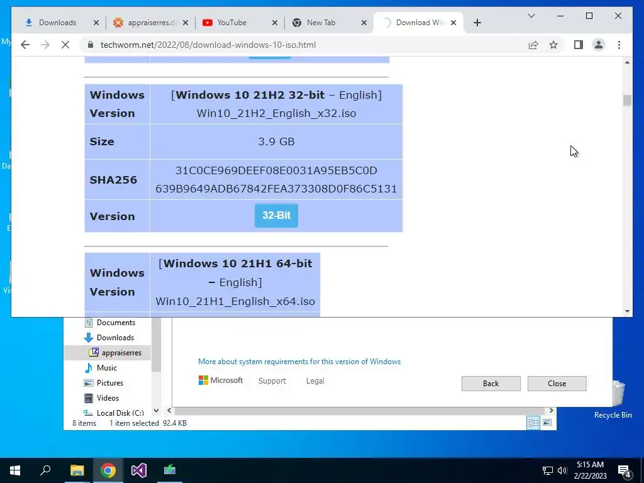Open network status tray icon
Image resolution: width=644 pixels, height=483 pixels.
(x=548, y=470)
